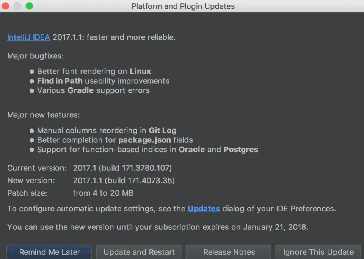Click the gray minimize window button
Screen dimensions: 364x259
tap(17, 6)
